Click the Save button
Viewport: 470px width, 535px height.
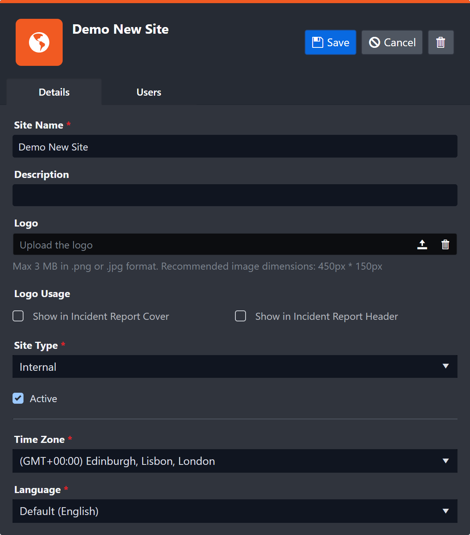(330, 42)
